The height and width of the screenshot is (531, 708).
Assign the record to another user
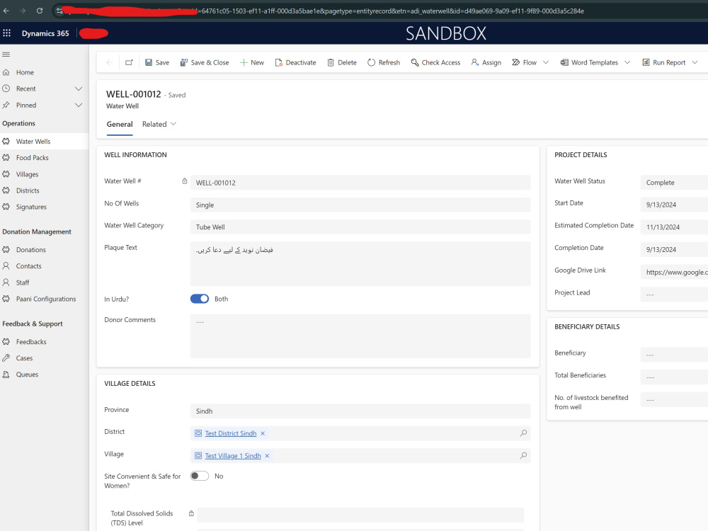point(486,62)
